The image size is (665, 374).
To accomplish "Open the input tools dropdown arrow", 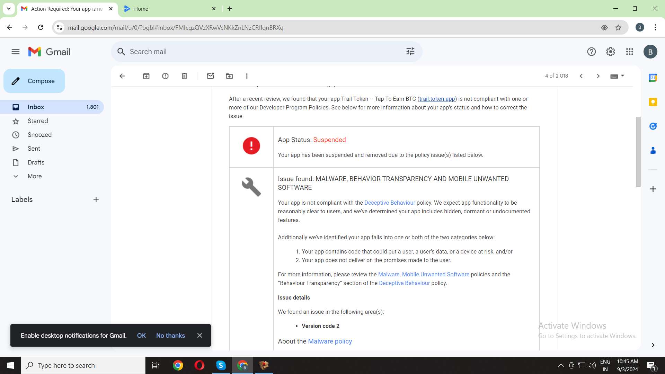I will pyautogui.click(x=623, y=75).
